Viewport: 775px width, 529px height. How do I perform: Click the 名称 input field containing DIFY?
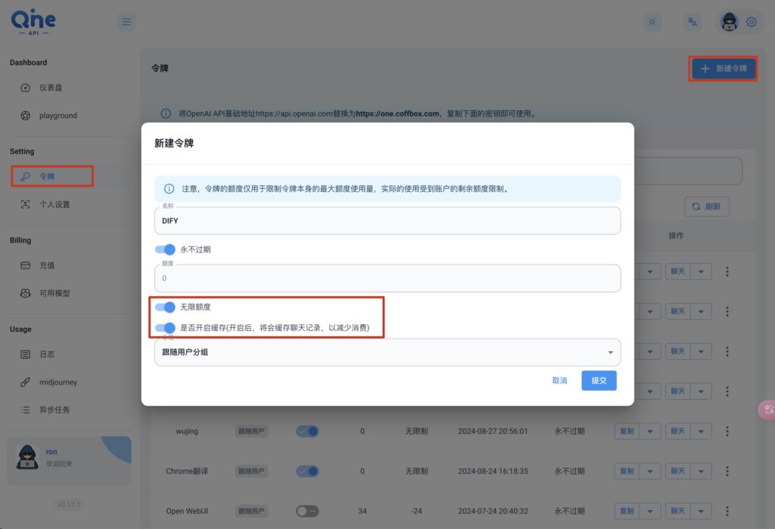(387, 221)
